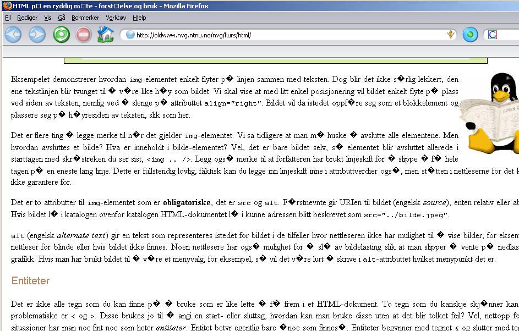
Task: Go to the Home page icon
Action: 105,35
